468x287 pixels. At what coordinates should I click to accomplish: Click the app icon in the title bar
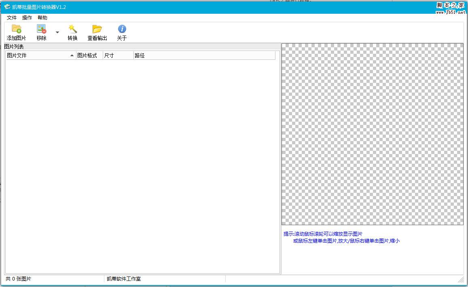pyautogui.click(x=7, y=7)
